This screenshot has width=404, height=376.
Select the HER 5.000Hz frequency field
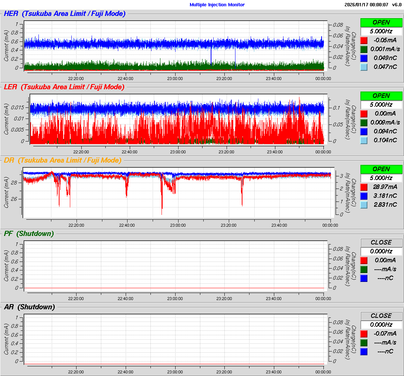[381, 31]
